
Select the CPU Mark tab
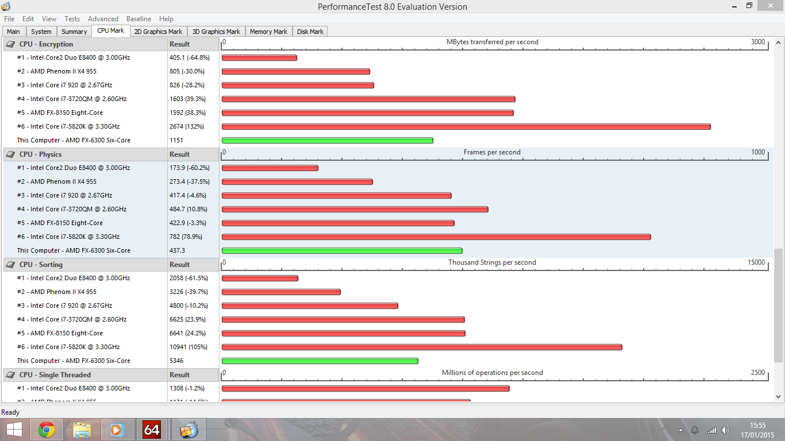pyautogui.click(x=110, y=31)
